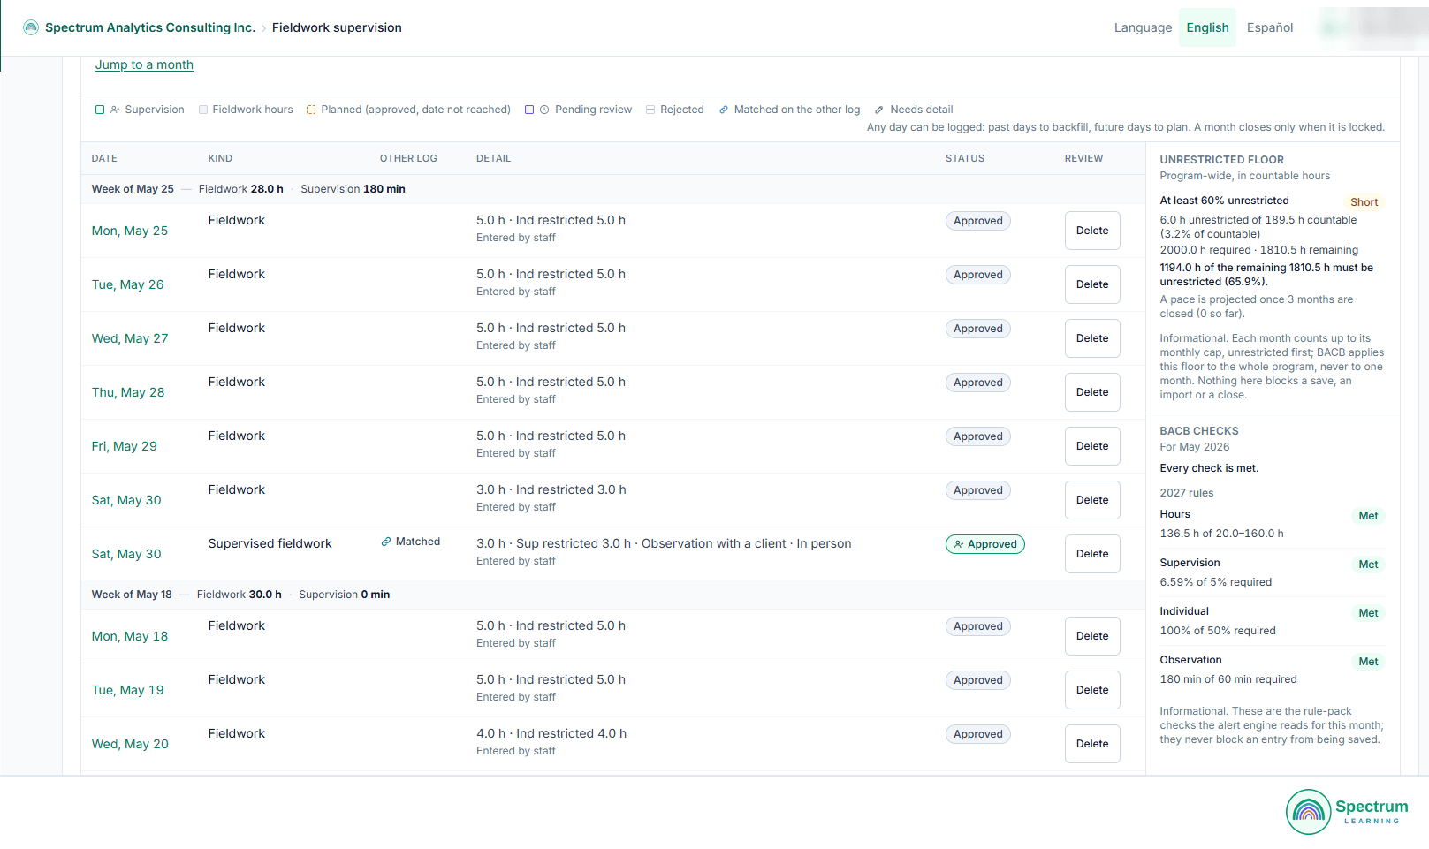The image size is (1429, 849).
Task: Click the Met badge beside Individual
Action: (x=1368, y=613)
